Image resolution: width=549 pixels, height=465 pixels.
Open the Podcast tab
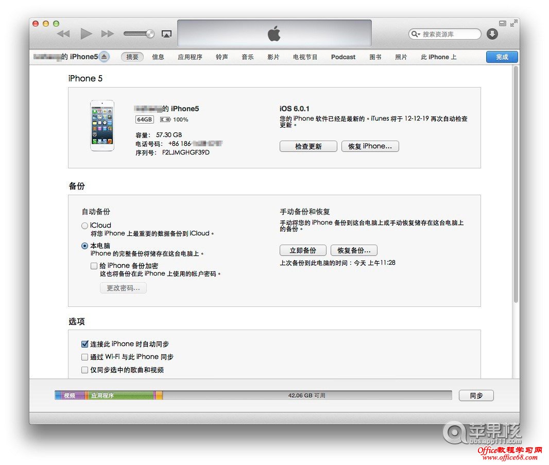click(x=342, y=57)
